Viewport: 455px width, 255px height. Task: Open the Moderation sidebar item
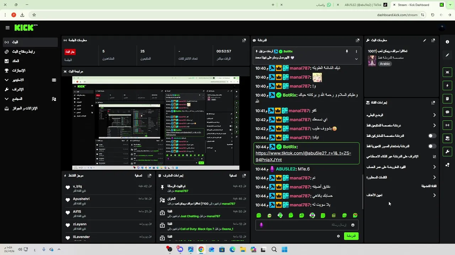(30, 90)
